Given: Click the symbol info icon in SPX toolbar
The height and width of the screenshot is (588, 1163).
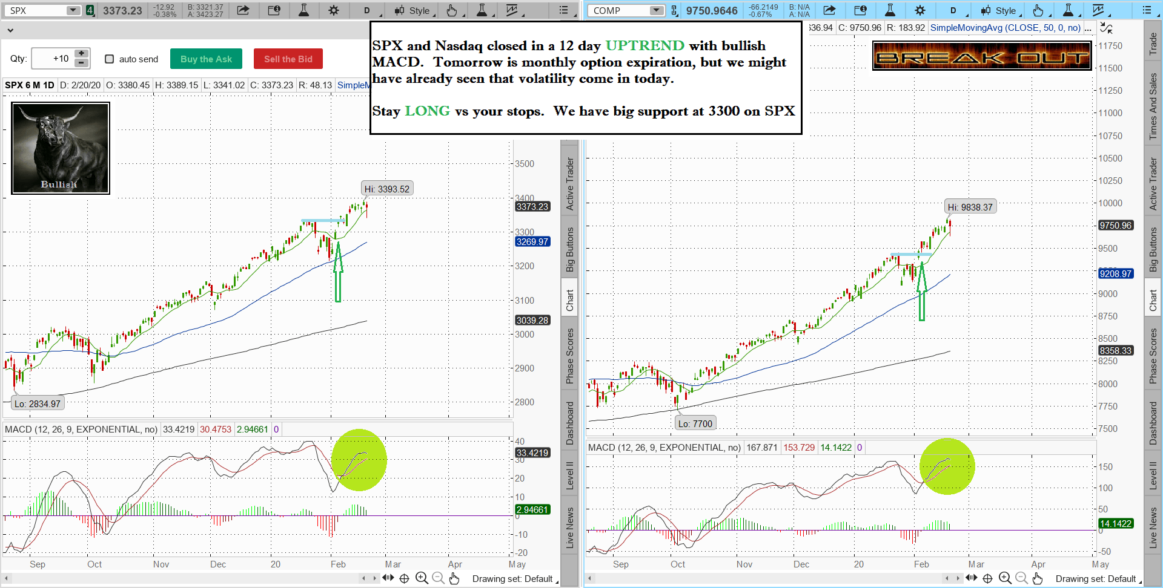Looking at the screenshot, I should pyautogui.click(x=274, y=10).
